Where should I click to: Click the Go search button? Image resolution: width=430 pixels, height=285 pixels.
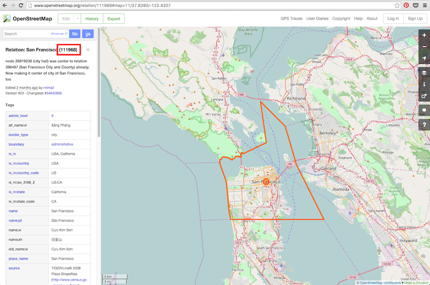coord(74,33)
